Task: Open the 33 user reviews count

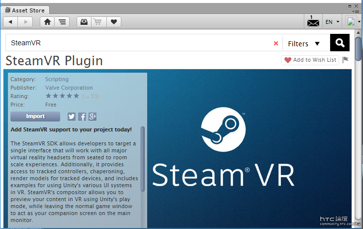Action: pos(91,96)
